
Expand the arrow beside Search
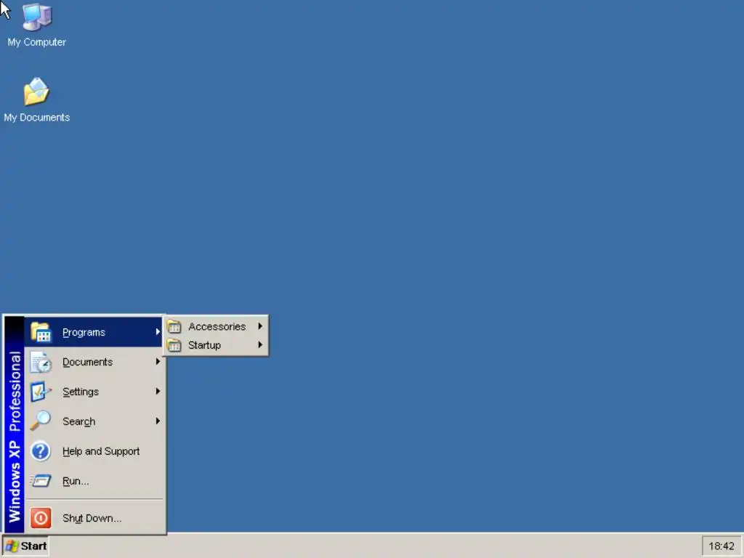click(158, 421)
